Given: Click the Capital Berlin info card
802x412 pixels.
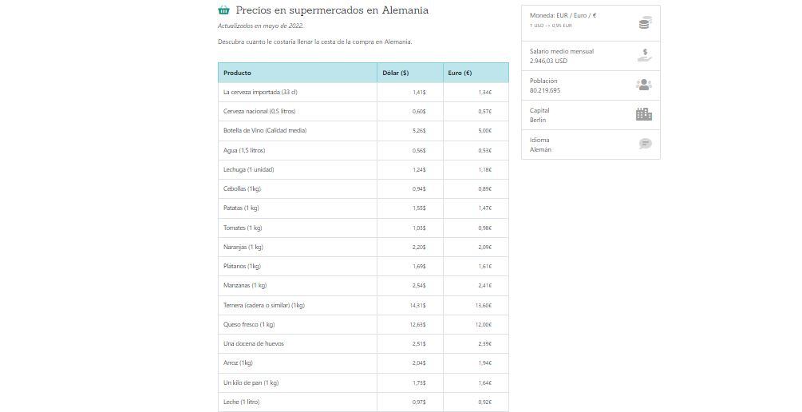Looking at the screenshot, I should (x=591, y=115).
